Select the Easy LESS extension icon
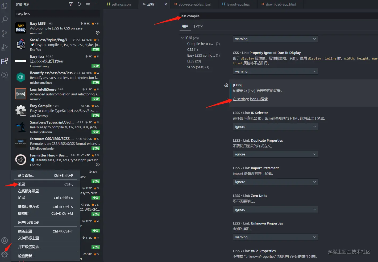This screenshot has height=262, width=378. click(21, 28)
